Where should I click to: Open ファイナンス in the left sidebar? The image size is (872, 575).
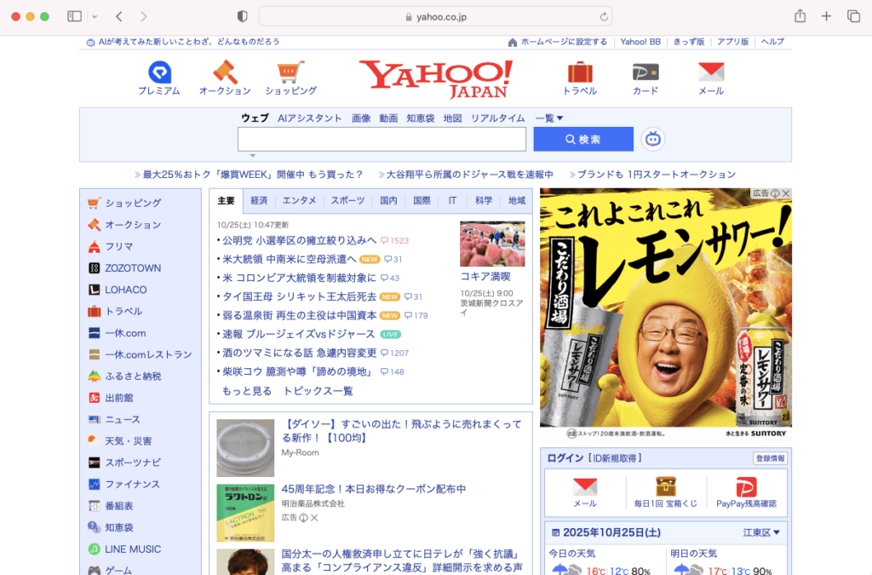[132, 485]
